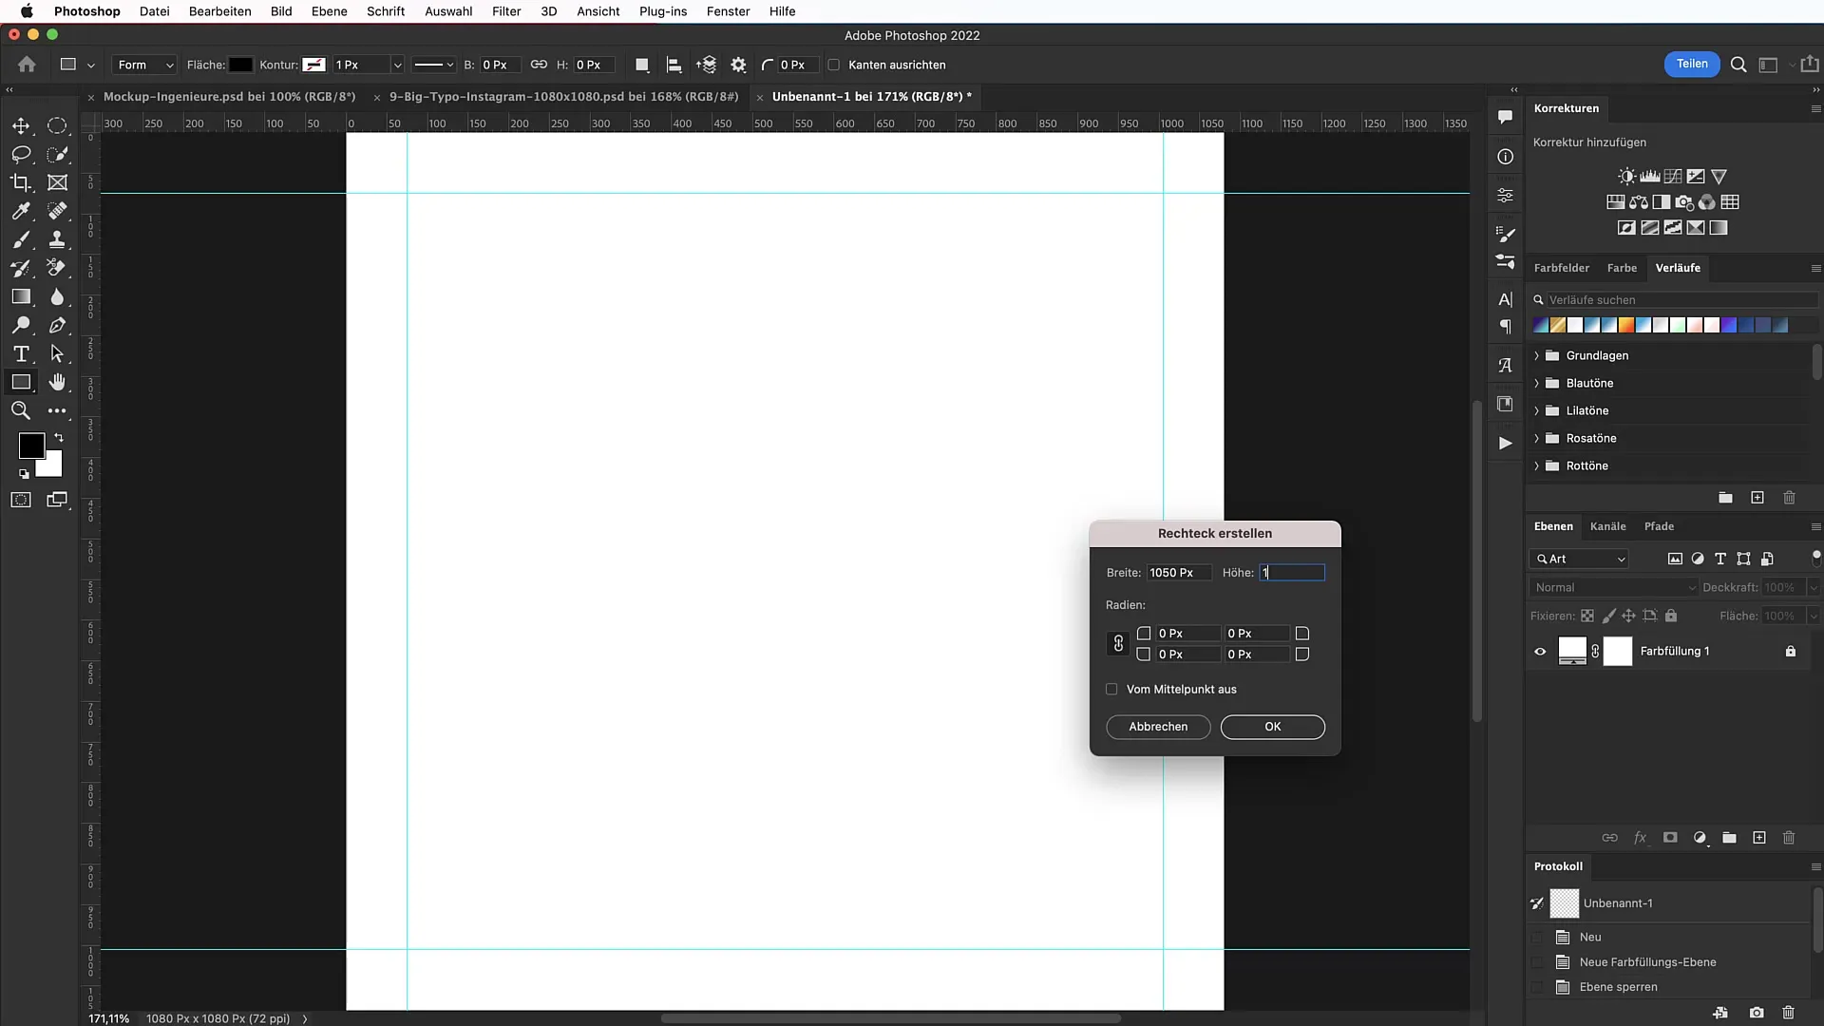Click the Abbrechen button
Viewport: 1824px width, 1026px height.
(1157, 727)
